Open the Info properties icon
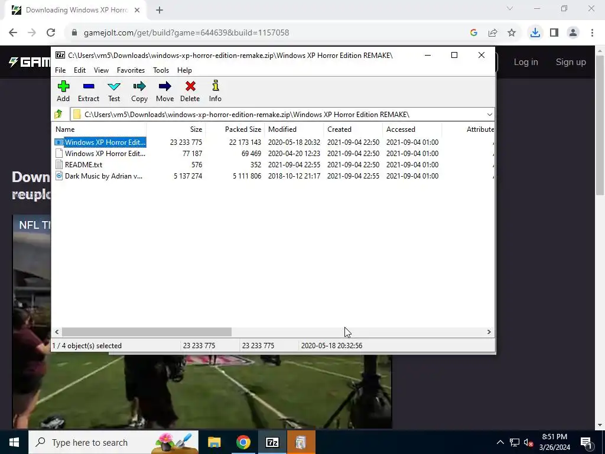Viewport: 605px width, 454px height. point(215,86)
